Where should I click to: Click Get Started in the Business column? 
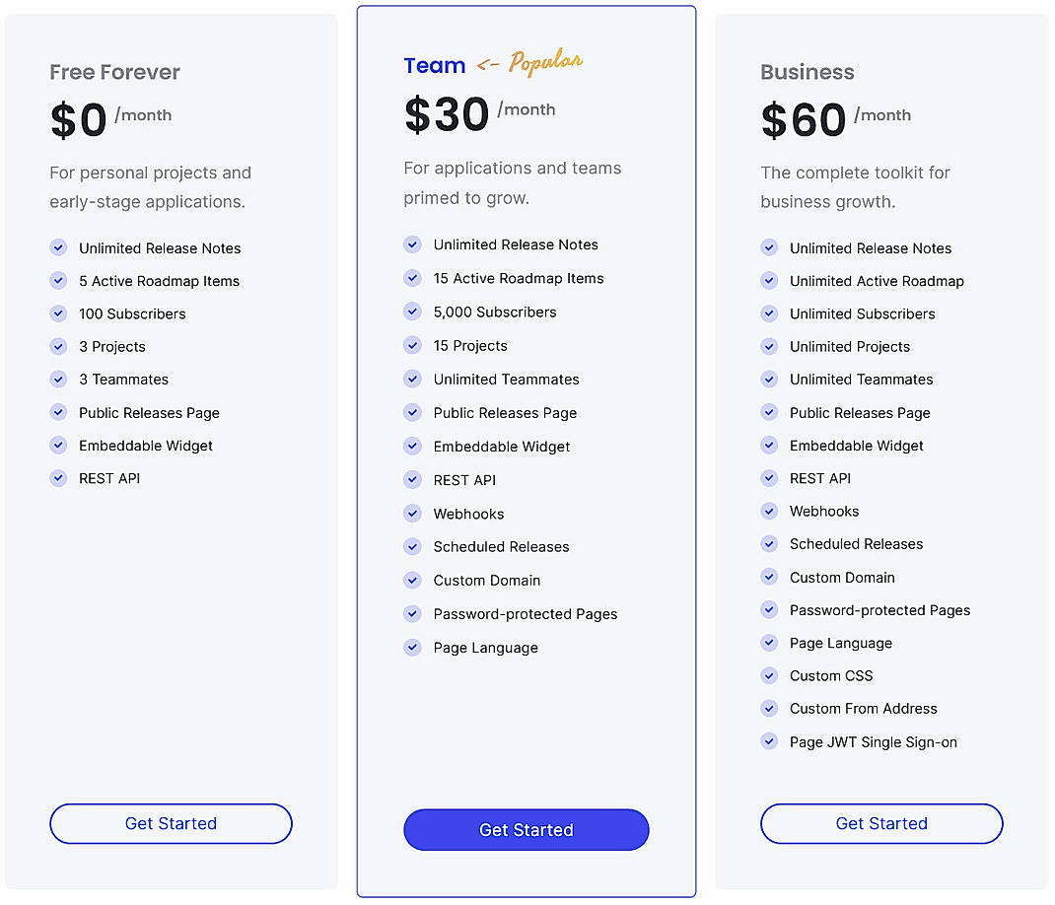coord(880,823)
